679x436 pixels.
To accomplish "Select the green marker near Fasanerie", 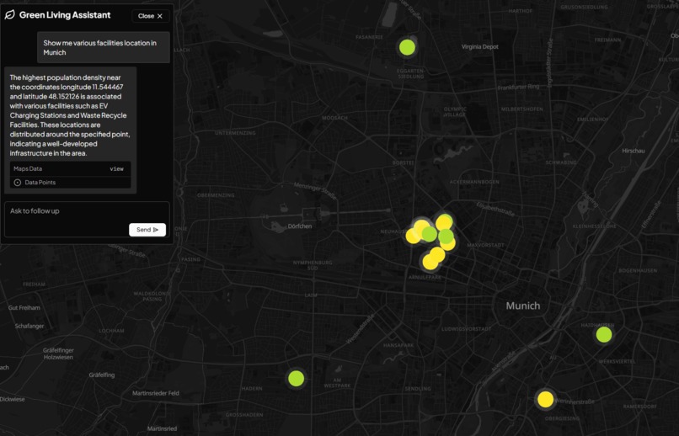I will point(407,47).
